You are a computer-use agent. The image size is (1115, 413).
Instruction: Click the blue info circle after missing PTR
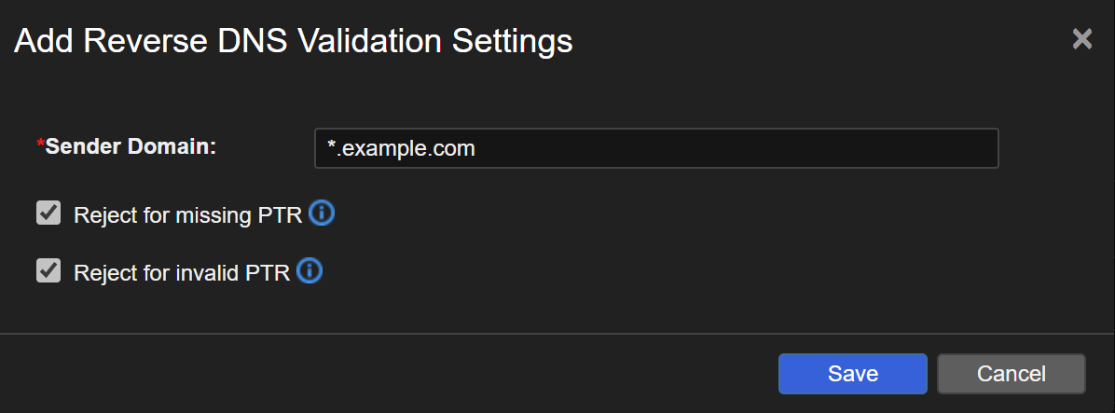pos(321,214)
